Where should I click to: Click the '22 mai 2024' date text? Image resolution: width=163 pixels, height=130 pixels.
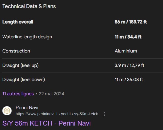[52, 94]
